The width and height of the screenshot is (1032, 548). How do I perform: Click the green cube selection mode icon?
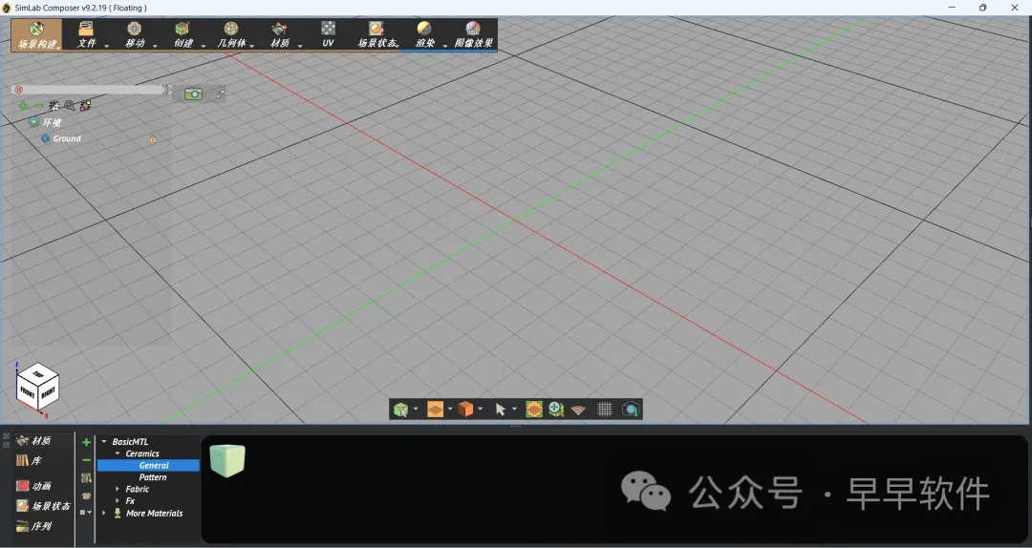[x=400, y=410]
